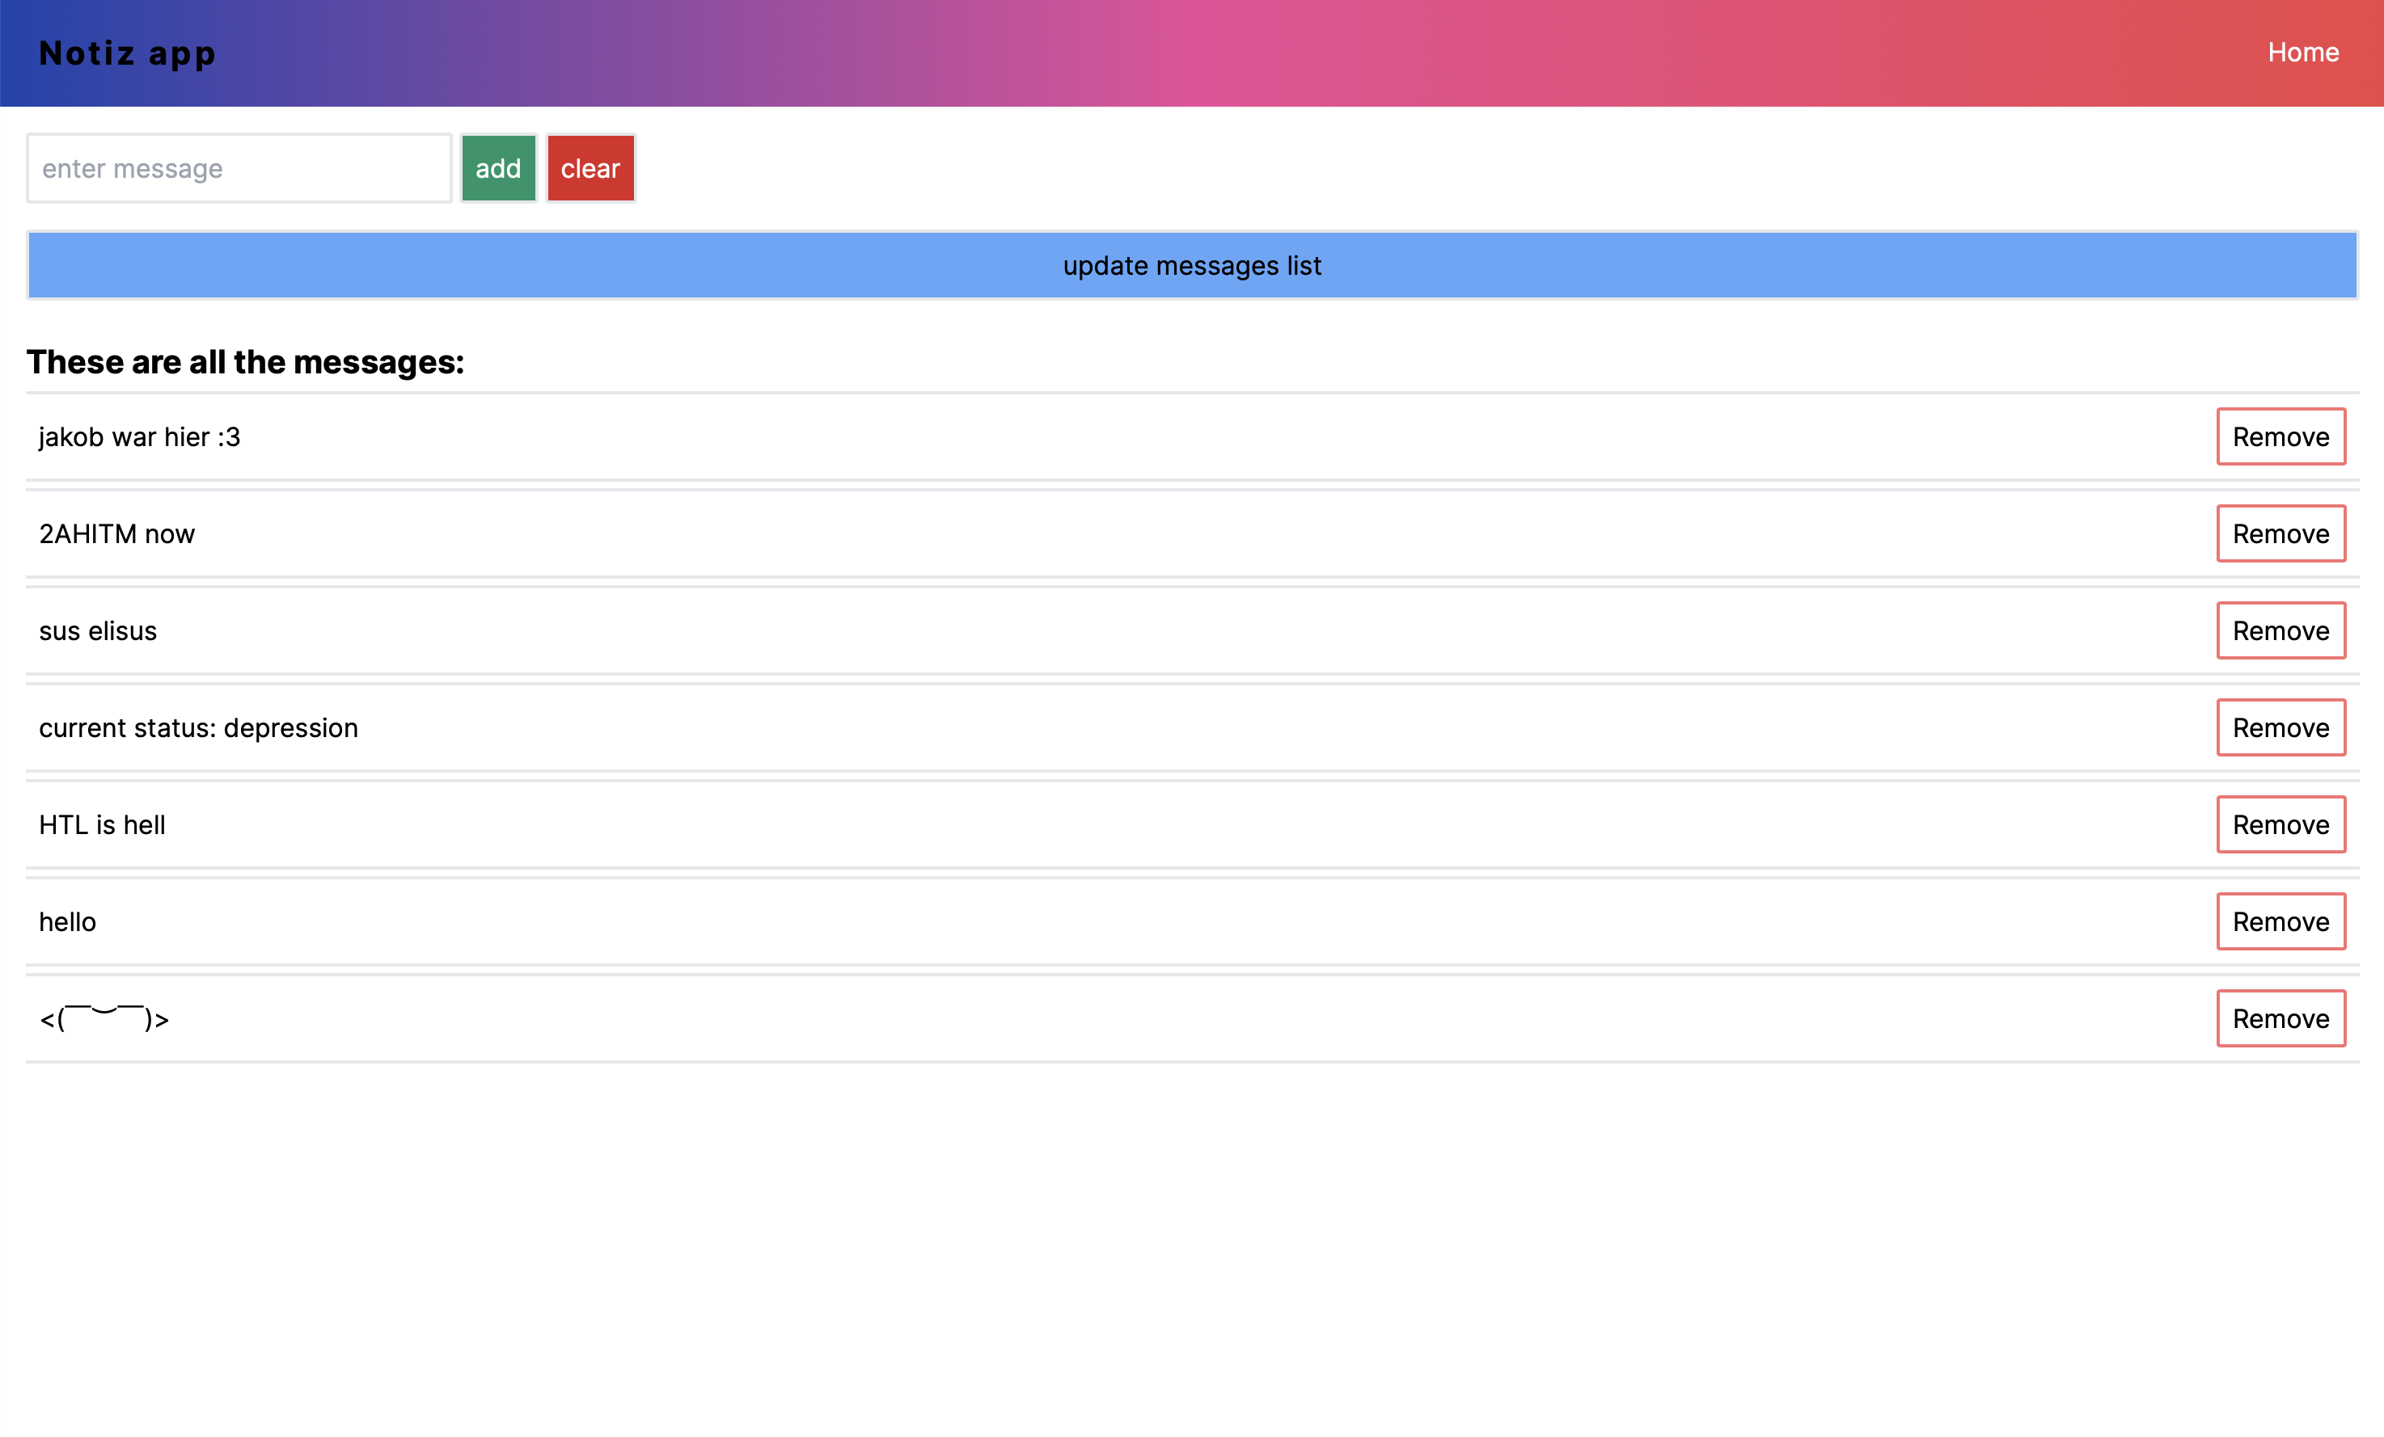Remove the '2AHITM now' message
This screenshot has height=1437, width=2384.
(2280, 533)
